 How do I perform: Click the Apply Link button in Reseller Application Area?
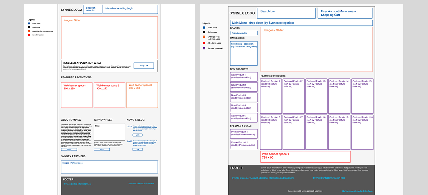144,65
